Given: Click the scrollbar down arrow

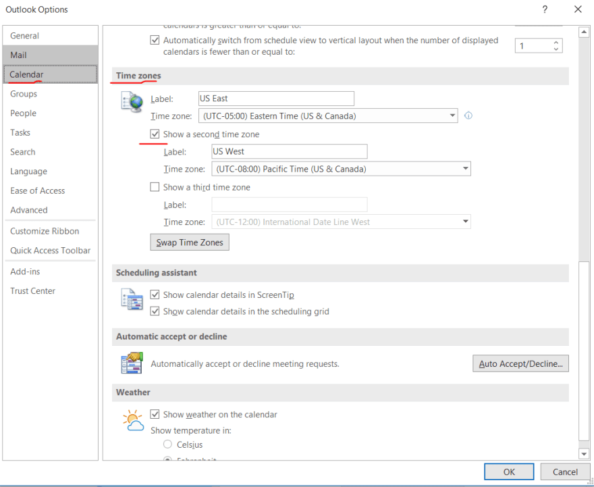Looking at the screenshot, I should (584, 453).
